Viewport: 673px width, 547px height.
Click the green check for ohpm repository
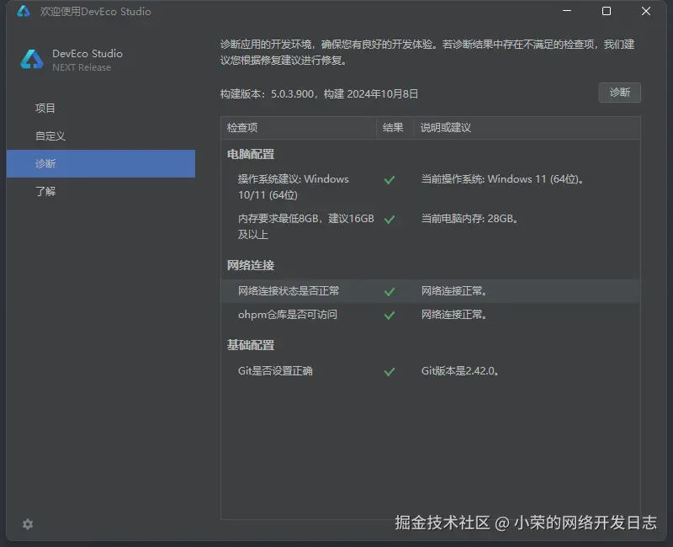pyautogui.click(x=389, y=315)
